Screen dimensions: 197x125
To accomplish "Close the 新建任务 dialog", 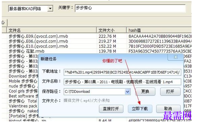I will (x=176, y=57).
